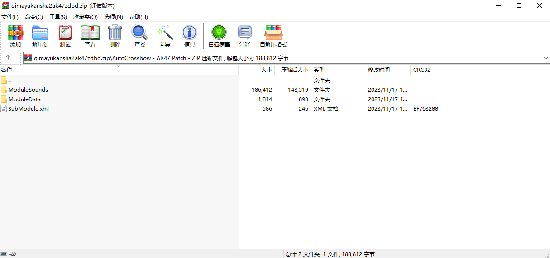The image size is (550, 258).
Task: Select the ModuleSounds folder name
Action: [28, 89]
